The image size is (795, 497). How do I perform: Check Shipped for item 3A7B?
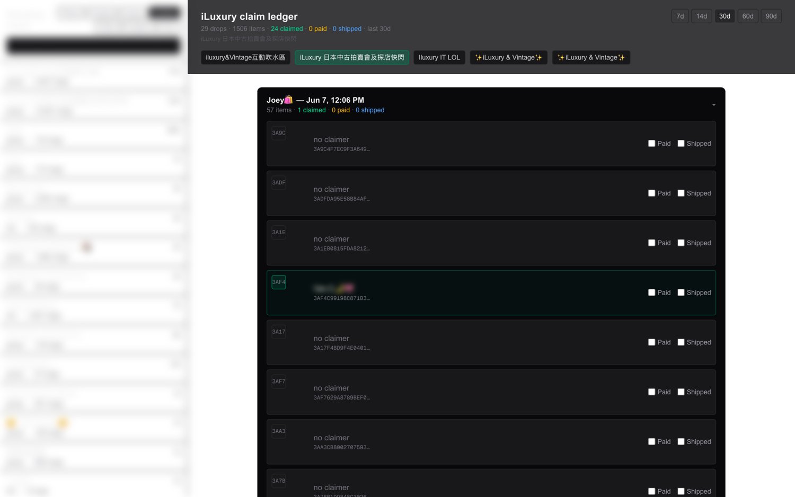[681, 491]
